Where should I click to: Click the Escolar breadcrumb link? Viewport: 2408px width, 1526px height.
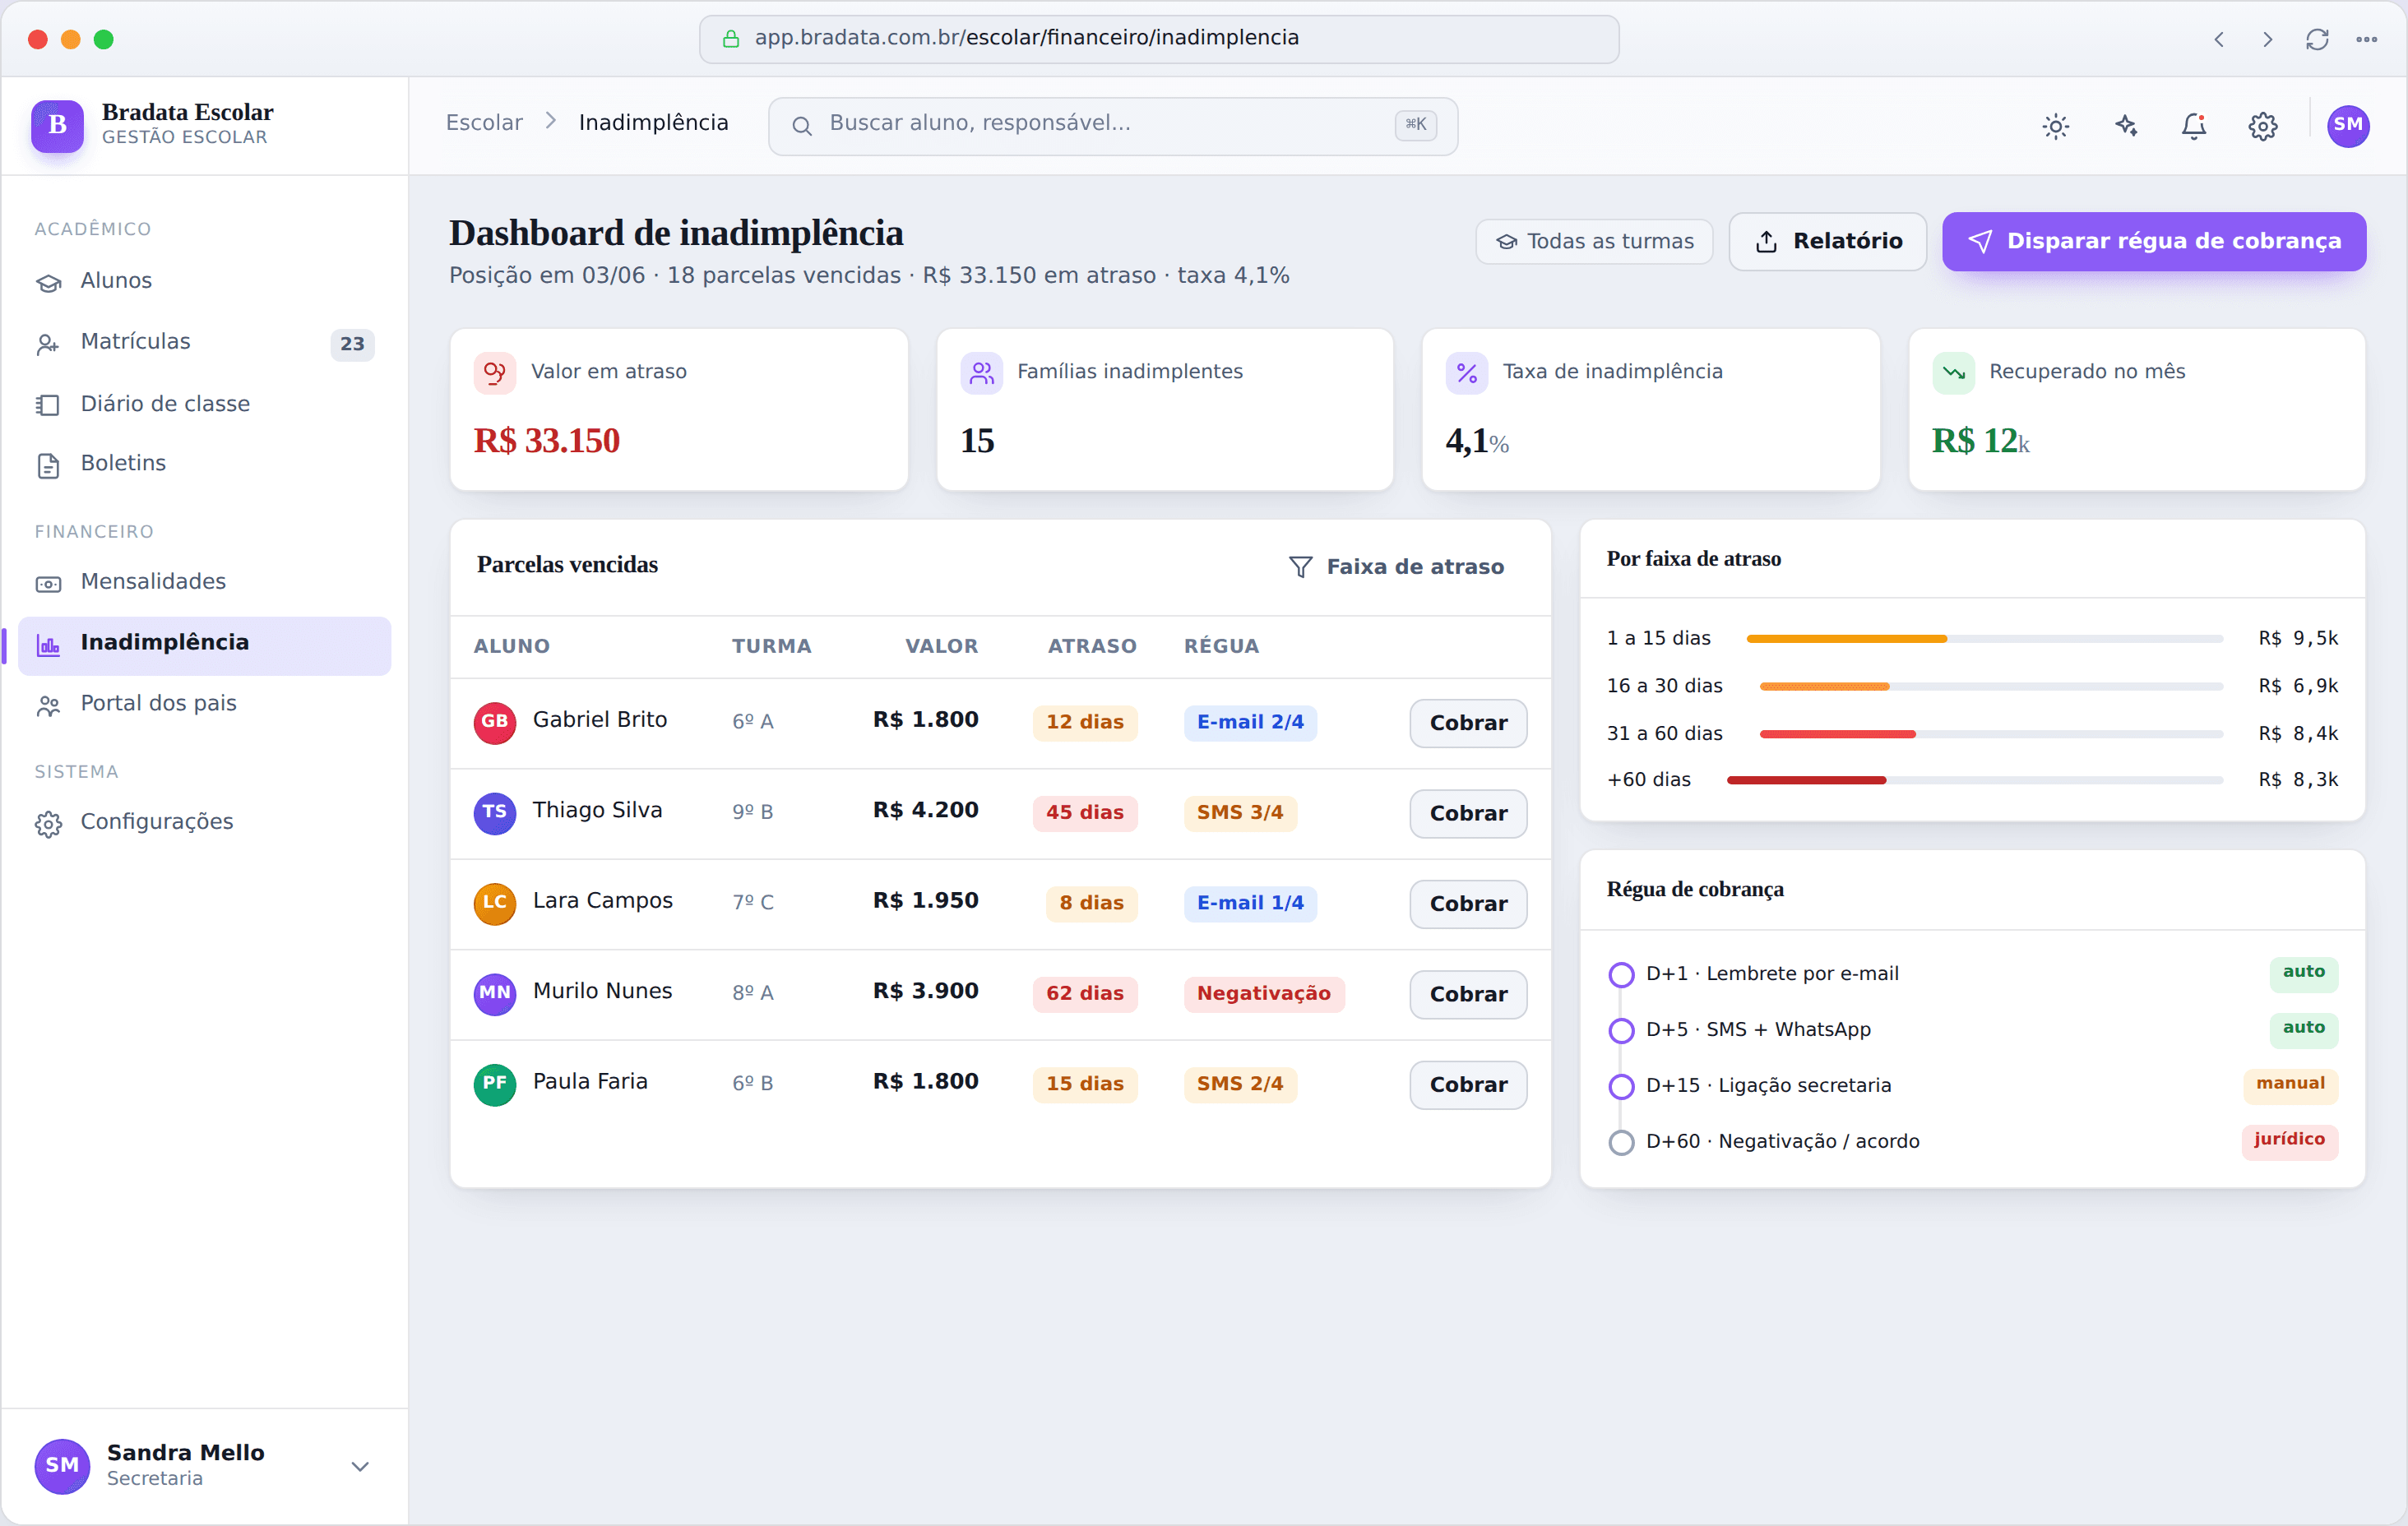(x=484, y=123)
